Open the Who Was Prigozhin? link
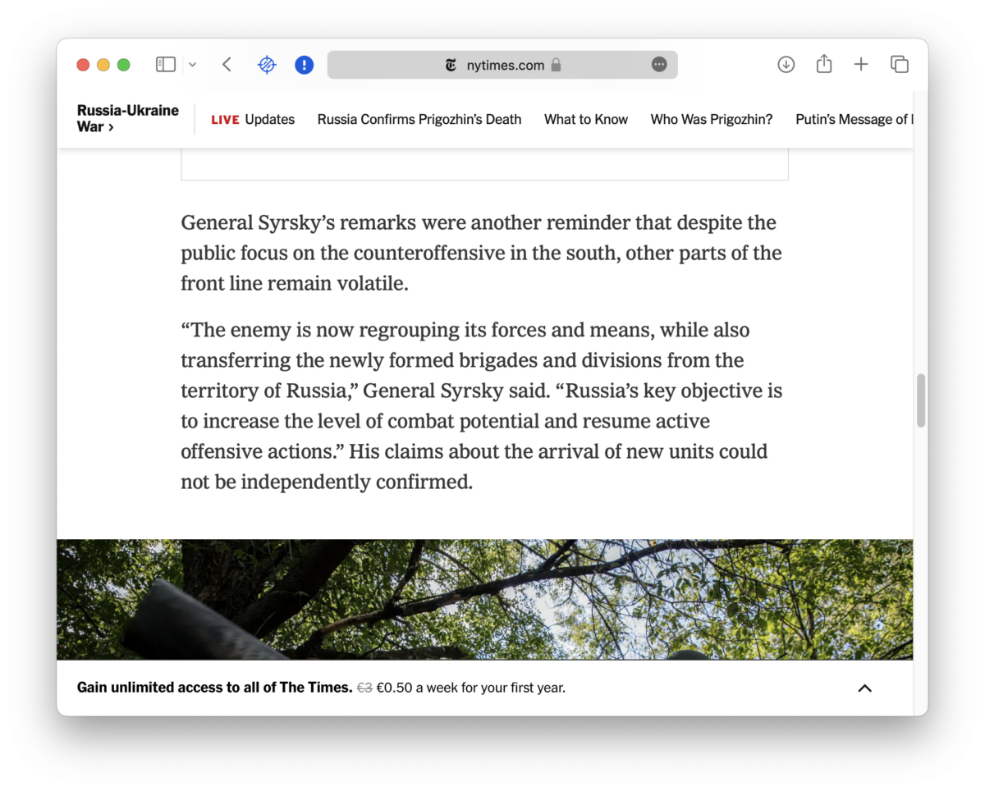 pyautogui.click(x=712, y=120)
